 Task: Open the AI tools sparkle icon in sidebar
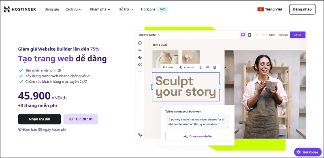[x=140, y=65]
